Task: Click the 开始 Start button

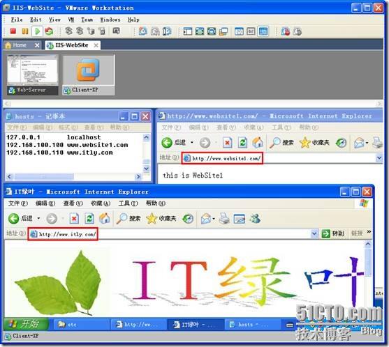Action: pos(26,324)
